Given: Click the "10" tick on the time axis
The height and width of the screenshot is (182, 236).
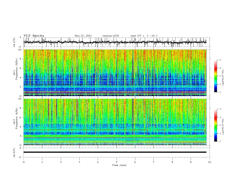Looking at the screenshot, I should (209, 162).
